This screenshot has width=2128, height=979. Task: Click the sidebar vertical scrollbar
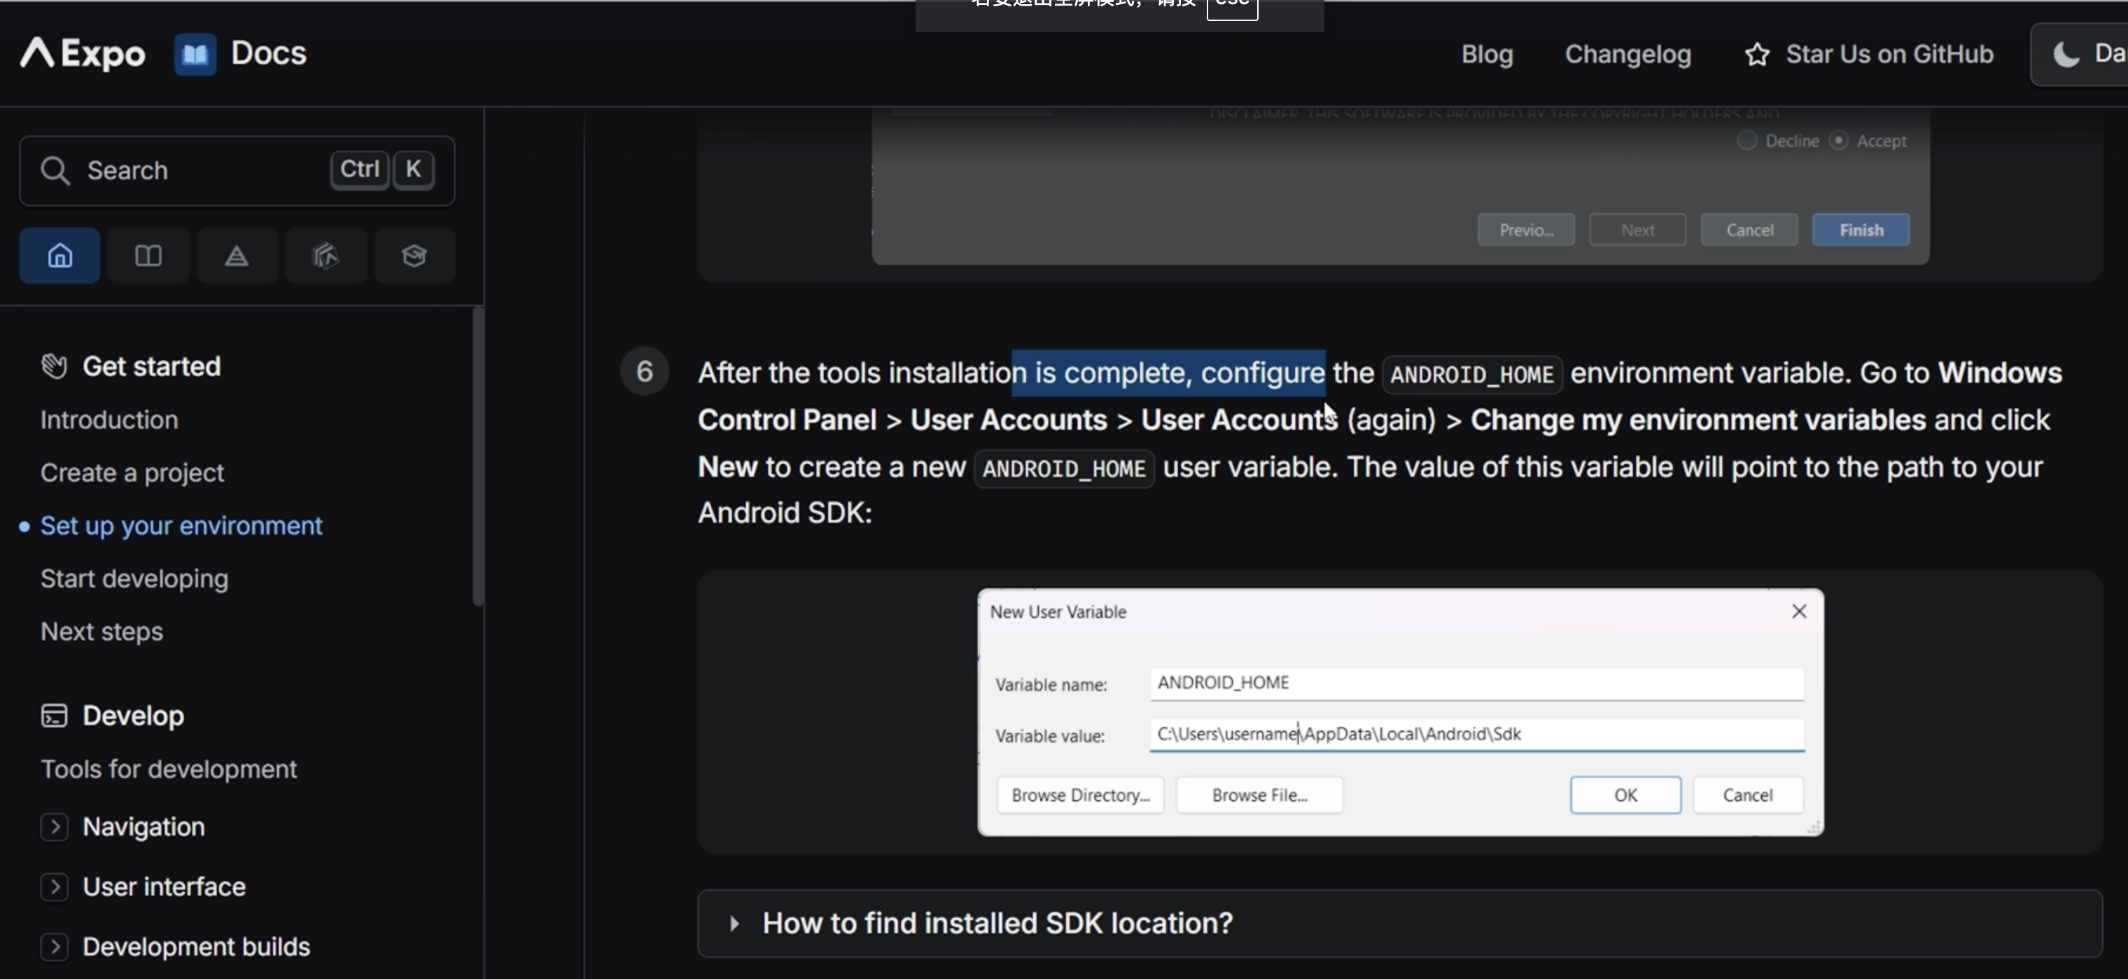pyautogui.click(x=477, y=456)
